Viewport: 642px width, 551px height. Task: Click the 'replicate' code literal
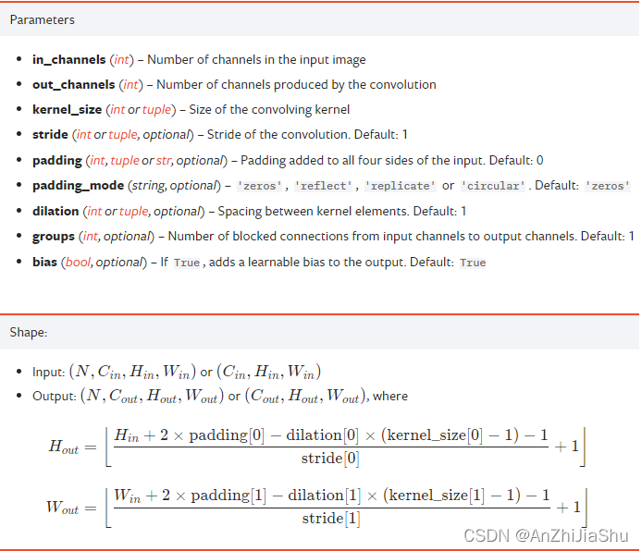pos(400,186)
